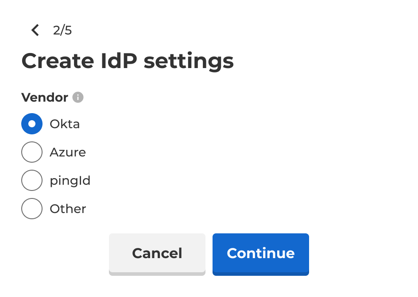Image resolution: width=418 pixels, height=297 pixels.
Task: Choose Azure as the identity vendor
Action: click(x=31, y=152)
